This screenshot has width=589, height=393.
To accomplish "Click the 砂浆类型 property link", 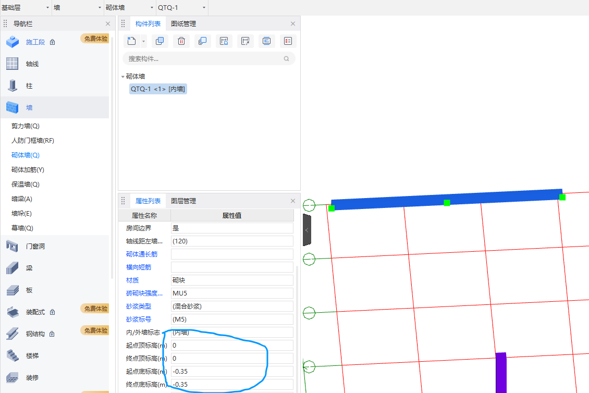I will tap(139, 306).
